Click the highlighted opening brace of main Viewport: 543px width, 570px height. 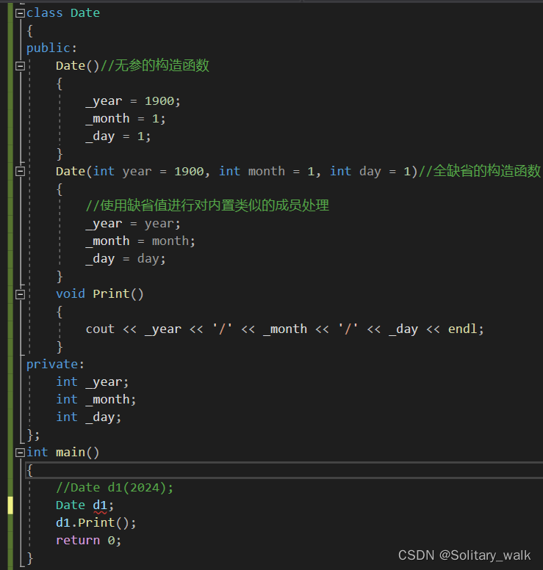30,470
